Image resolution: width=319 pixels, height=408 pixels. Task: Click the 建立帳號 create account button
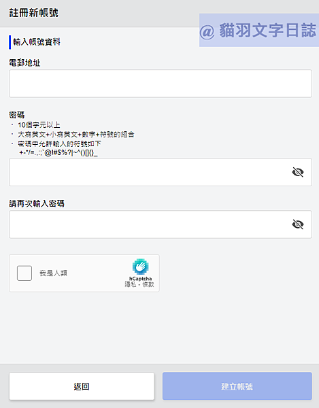[x=237, y=386]
